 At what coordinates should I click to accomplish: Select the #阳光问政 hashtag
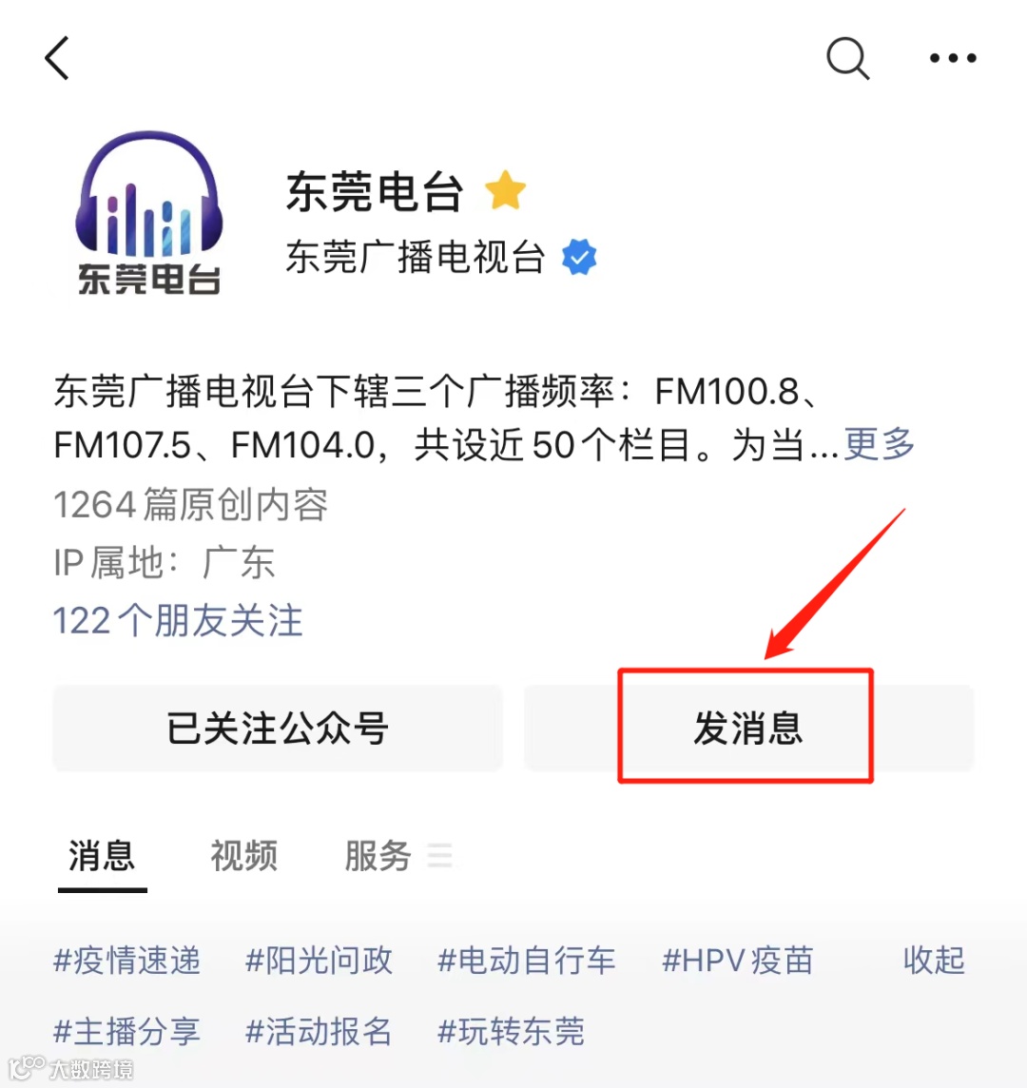[x=320, y=961]
